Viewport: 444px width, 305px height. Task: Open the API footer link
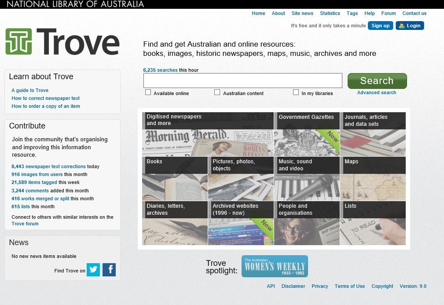coord(271,287)
